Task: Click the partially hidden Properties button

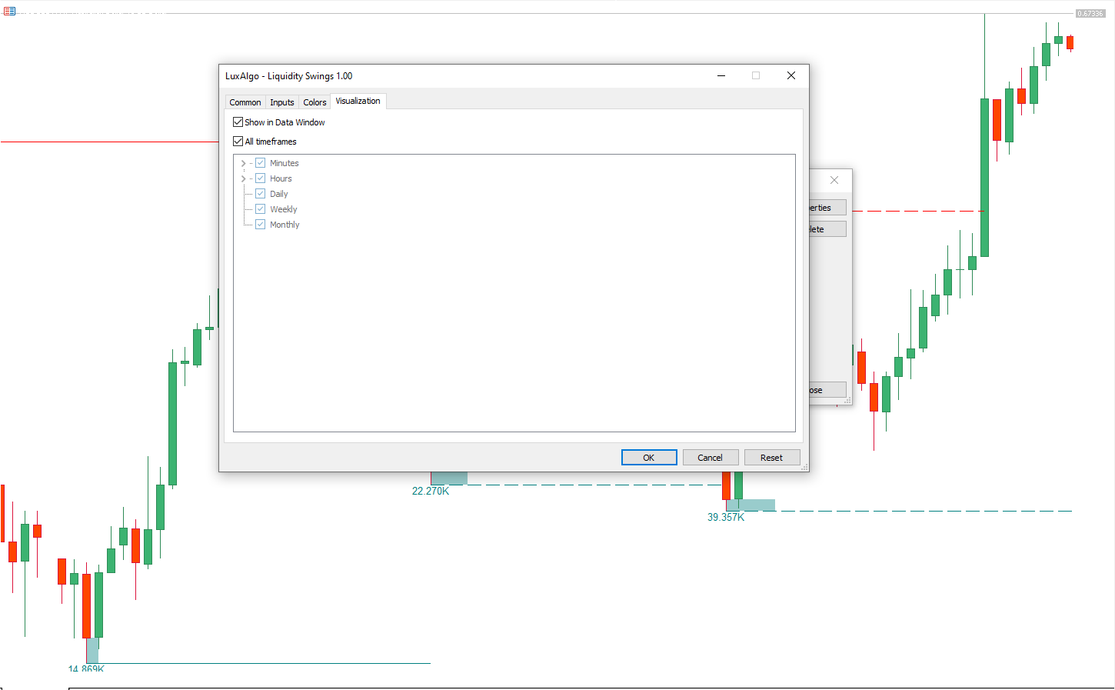Action: tap(827, 208)
